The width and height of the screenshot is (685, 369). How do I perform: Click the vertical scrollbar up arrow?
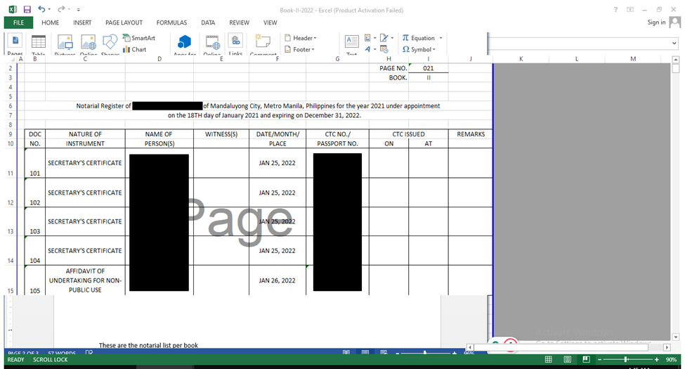676,60
